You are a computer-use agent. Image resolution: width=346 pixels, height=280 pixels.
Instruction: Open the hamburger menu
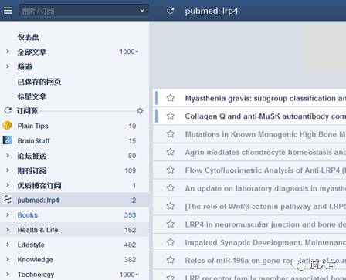point(8,11)
